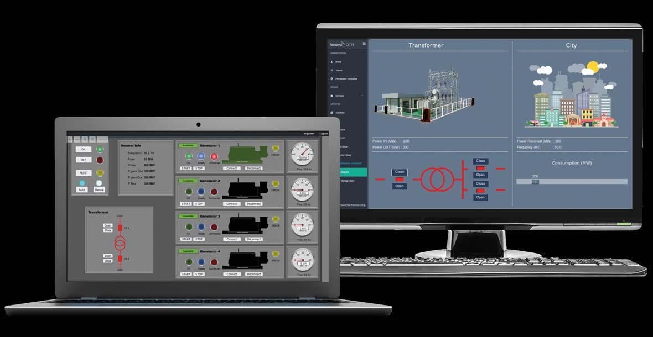Screen dimensions: 653x337
Task: Click Generator 1 yellow ERROR lamp
Action: pyautogui.click(x=275, y=149)
